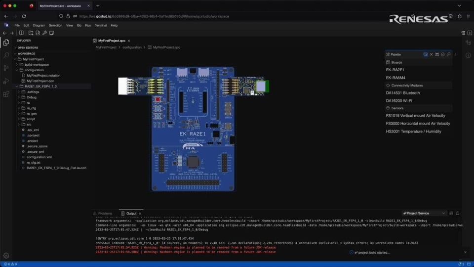Select EK-RA2E1 board in palette
The height and width of the screenshot is (267, 474).
pyautogui.click(x=395, y=70)
